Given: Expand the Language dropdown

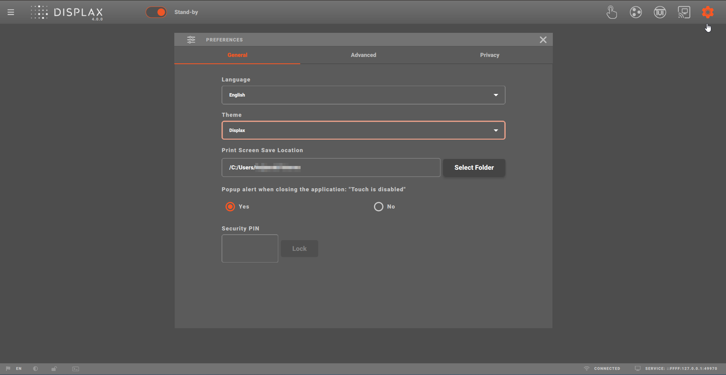Looking at the screenshot, I should click(363, 95).
